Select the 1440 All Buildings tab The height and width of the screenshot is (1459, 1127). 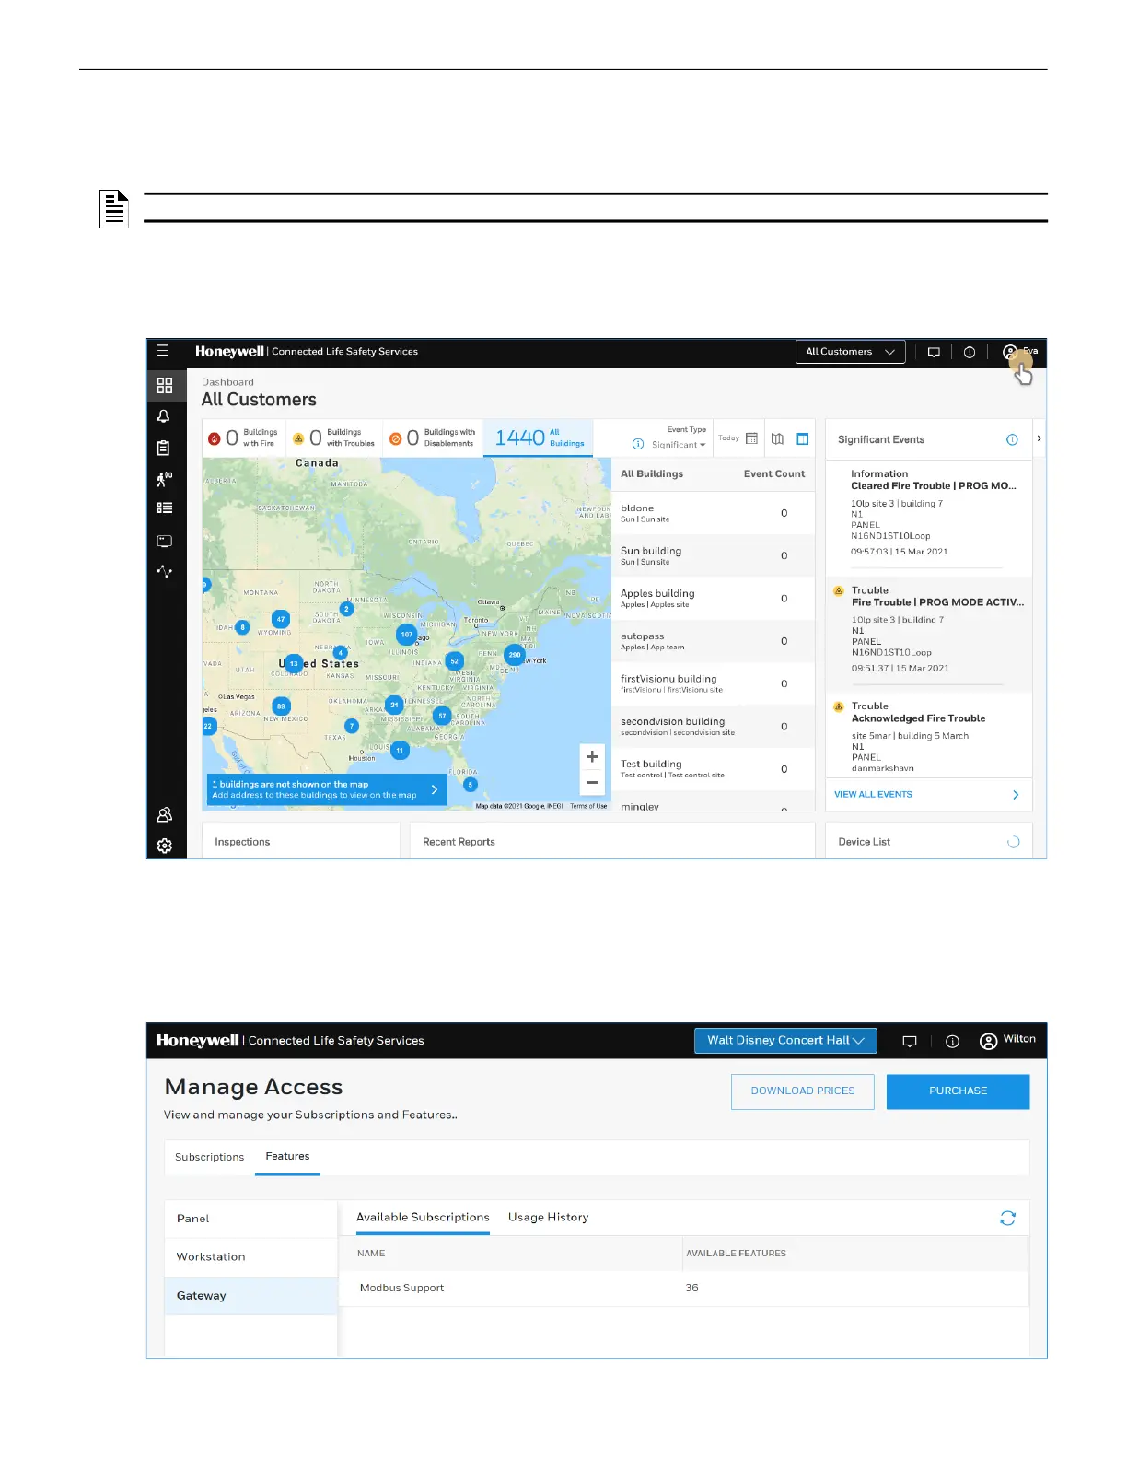coord(539,438)
